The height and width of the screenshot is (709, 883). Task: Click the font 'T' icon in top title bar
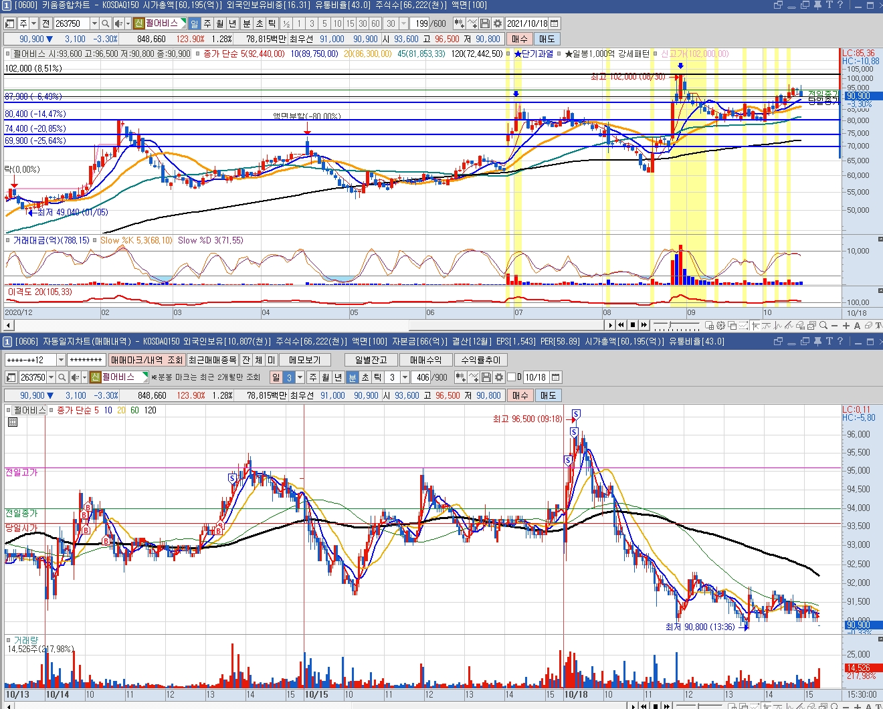(x=829, y=5)
